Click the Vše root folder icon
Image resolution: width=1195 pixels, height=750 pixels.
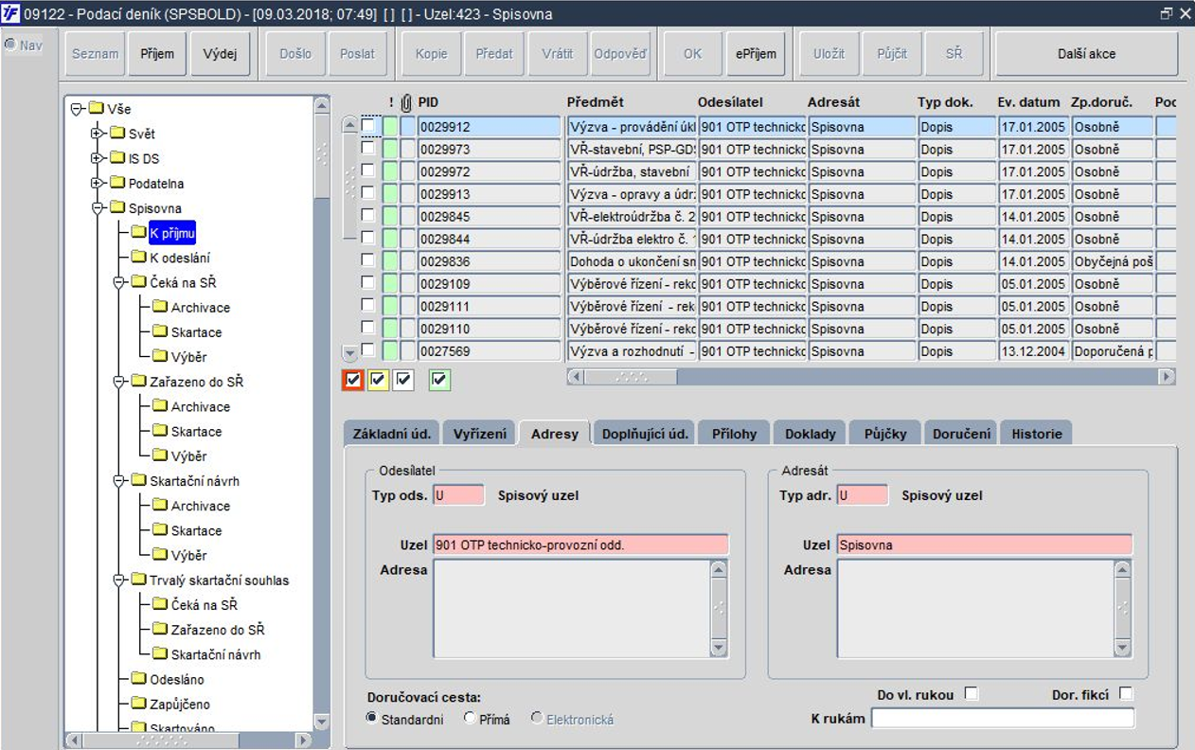coord(96,109)
